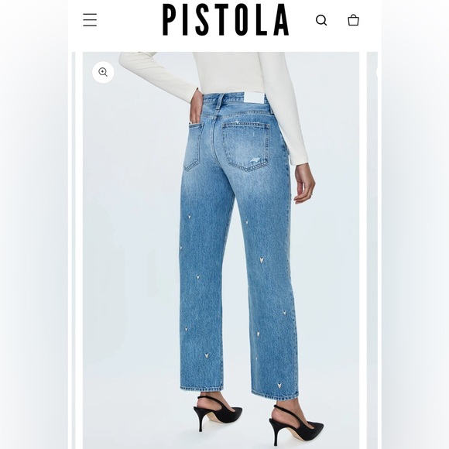The height and width of the screenshot is (449, 449).
Task: Show next carousel image at right edge
Action: pyautogui.click(x=372, y=250)
